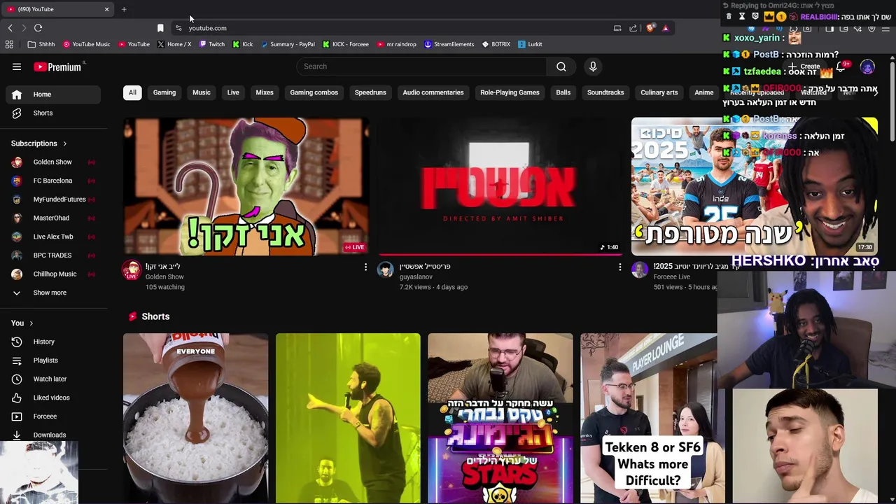Click the YouTube Premium logo

pyautogui.click(x=58, y=66)
